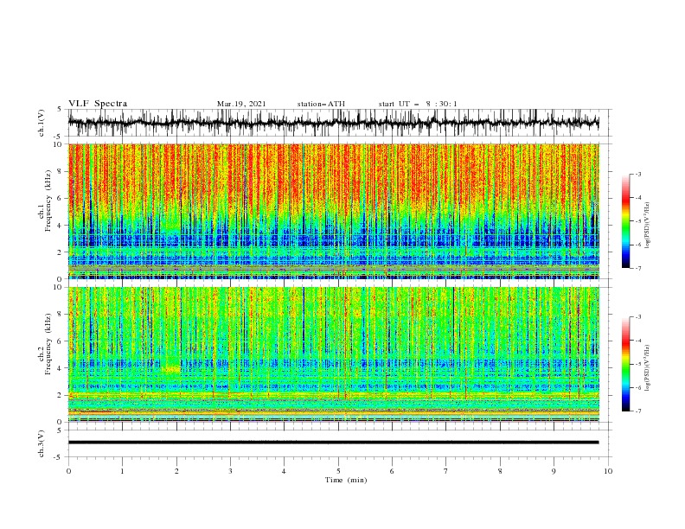This screenshot has width=685, height=529.
Task: Click the 'Time (min)' axis label
Action: (x=346, y=480)
